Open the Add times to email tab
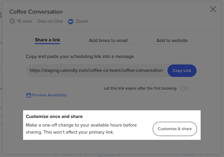The width and height of the screenshot is (224, 157). 108,41
